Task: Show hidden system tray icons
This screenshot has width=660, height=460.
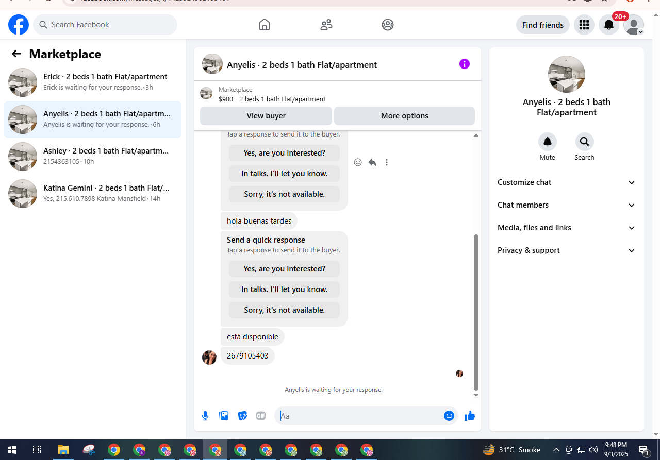Action: (x=556, y=450)
